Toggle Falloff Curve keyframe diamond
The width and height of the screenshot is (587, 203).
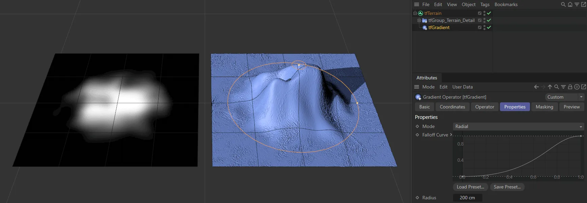(x=417, y=135)
